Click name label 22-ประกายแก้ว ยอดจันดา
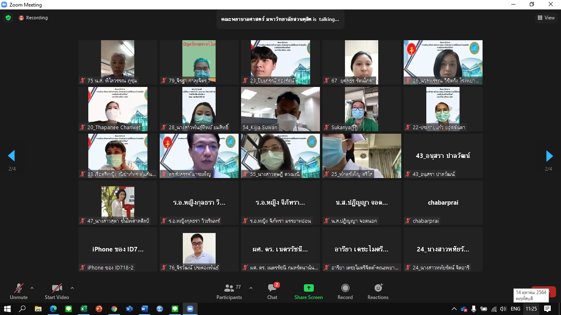 (439, 128)
